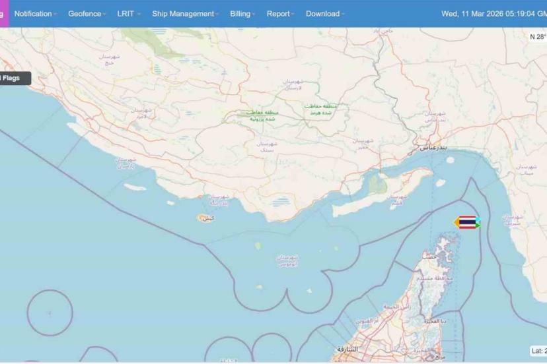
Task: Toggle the Flags button on the map
Action: pos(13,78)
